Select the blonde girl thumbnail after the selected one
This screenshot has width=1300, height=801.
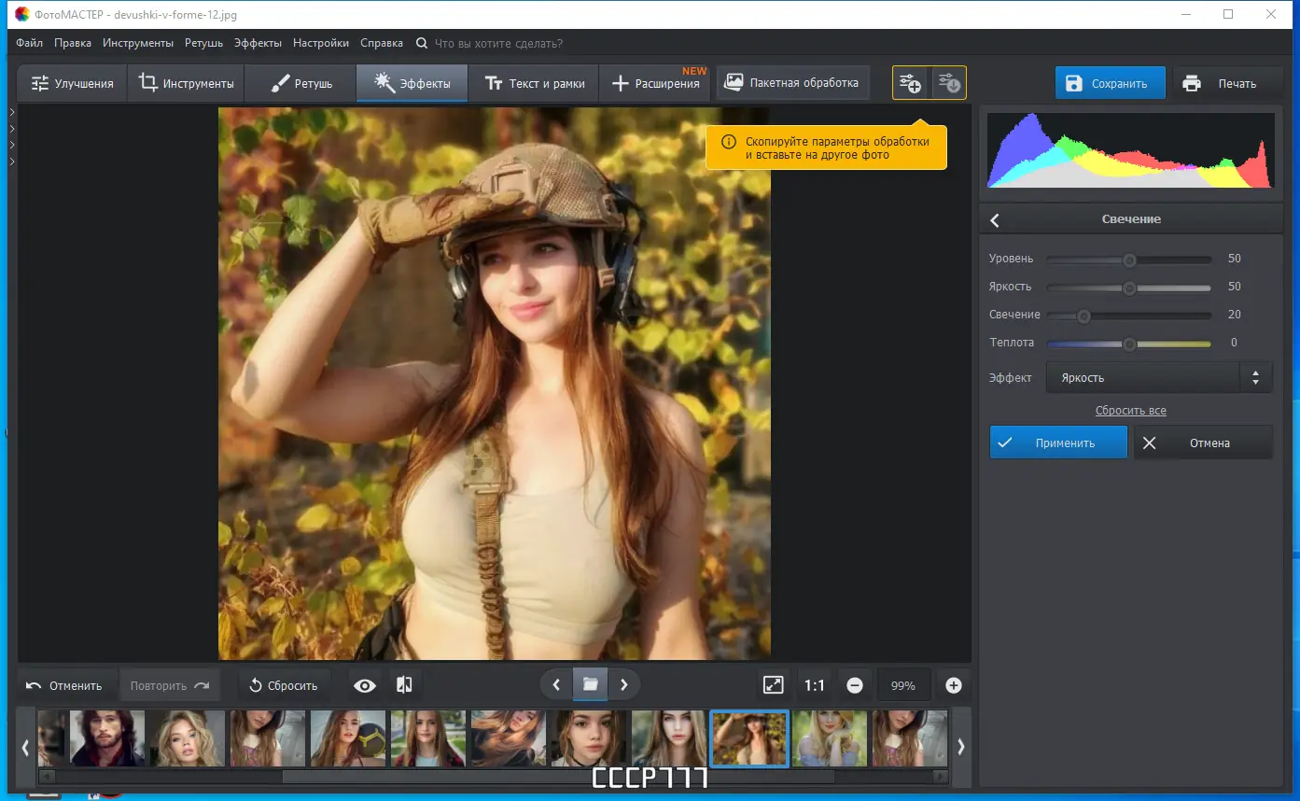pos(830,738)
